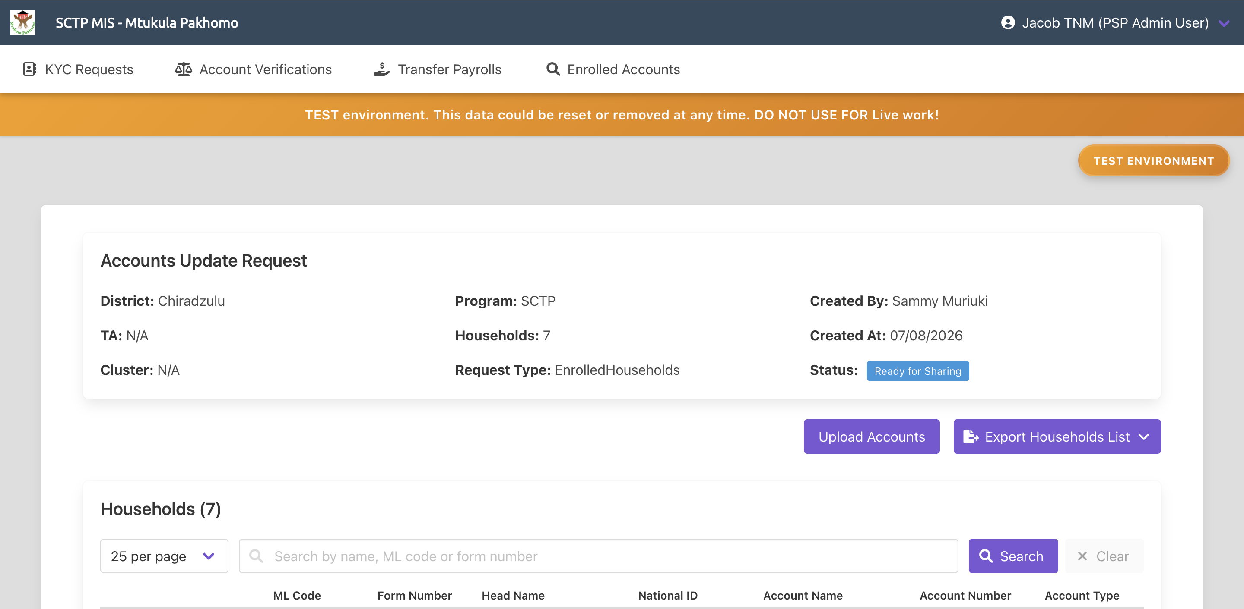
Task: Expand the user menu chevron
Action: point(1224,23)
